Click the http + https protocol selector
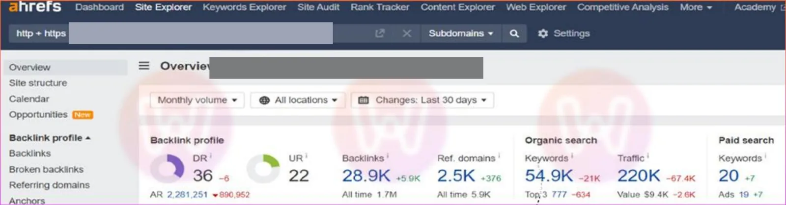The width and height of the screenshot is (786, 205). coord(41,33)
